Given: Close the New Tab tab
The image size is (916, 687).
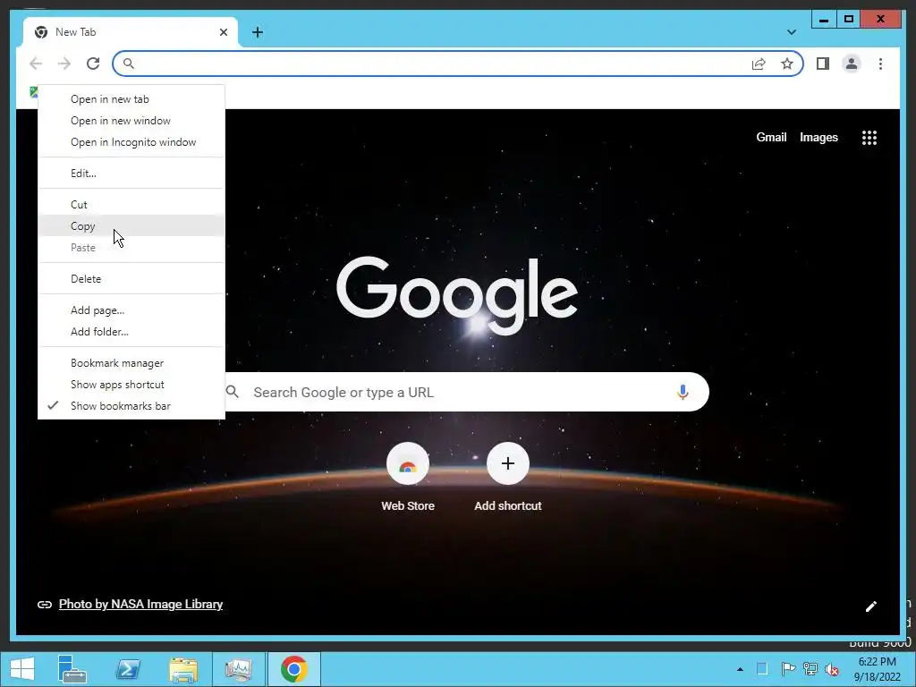Looking at the screenshot, I should point(223,32).
